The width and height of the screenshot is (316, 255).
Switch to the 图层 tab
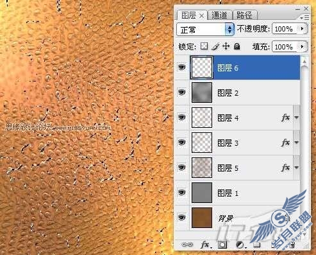coord(189,15)
